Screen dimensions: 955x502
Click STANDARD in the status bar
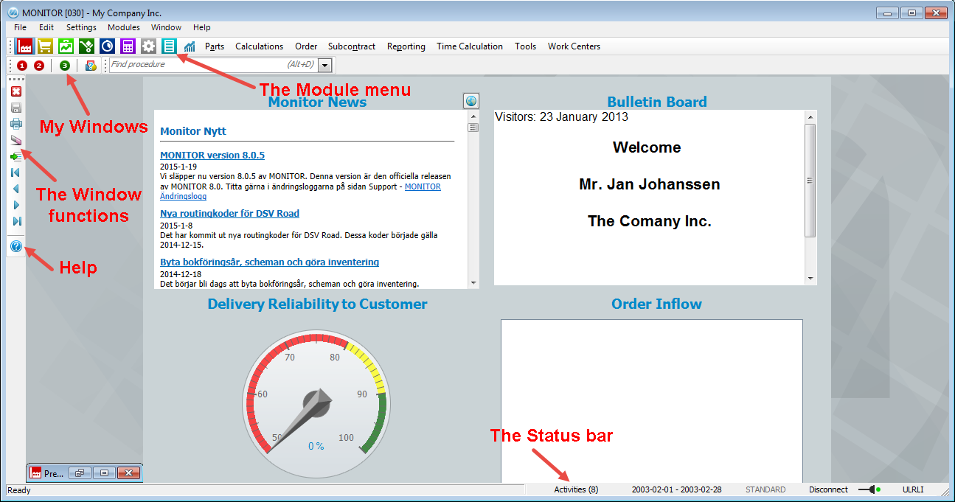pyautogui.click(x=765, y=489)
